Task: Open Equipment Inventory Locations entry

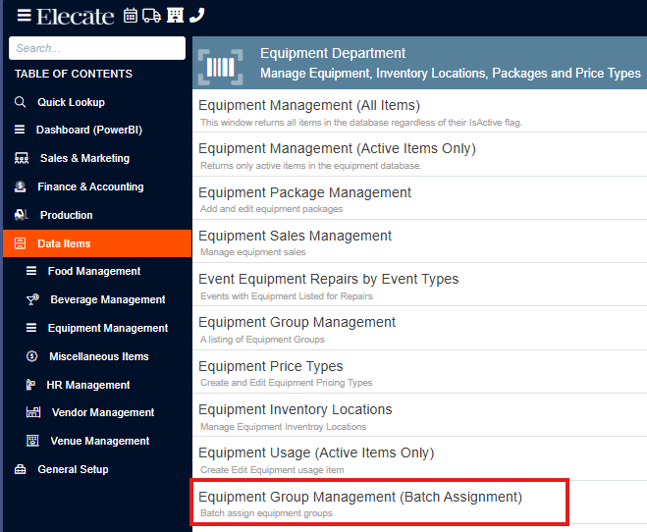Action: point(419,416)
